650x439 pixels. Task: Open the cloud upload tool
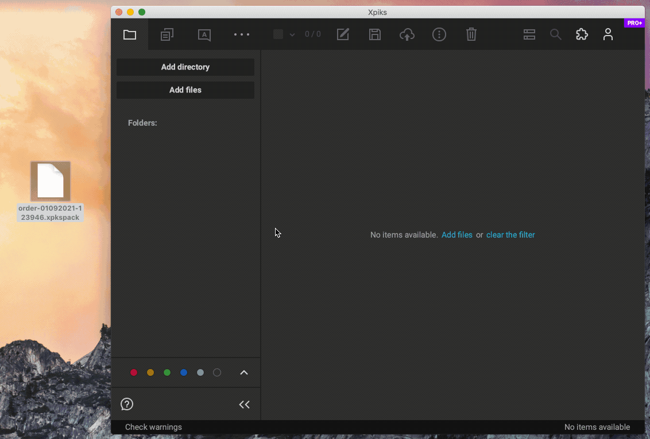click(407, 34)
